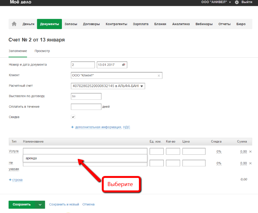Open the Документы section
Screen dimensions: 258x213
49,24
